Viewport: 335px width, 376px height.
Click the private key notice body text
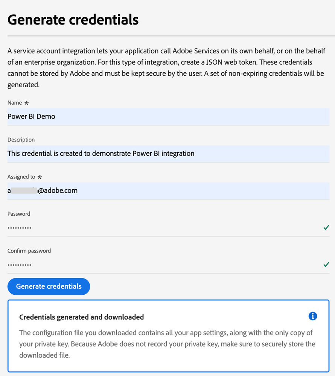[167, 344]
